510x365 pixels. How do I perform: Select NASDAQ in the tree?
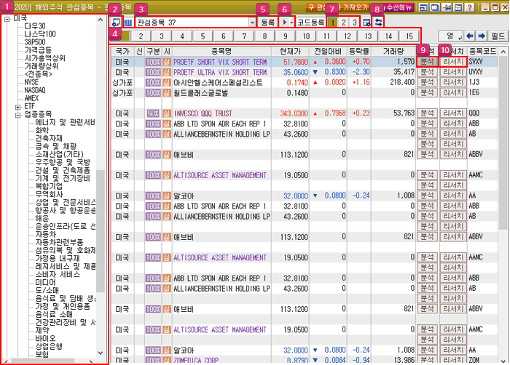coord(35,90)
